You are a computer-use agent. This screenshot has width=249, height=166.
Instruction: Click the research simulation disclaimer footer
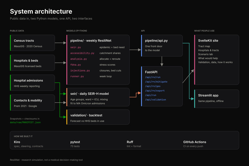click(46, 160)
